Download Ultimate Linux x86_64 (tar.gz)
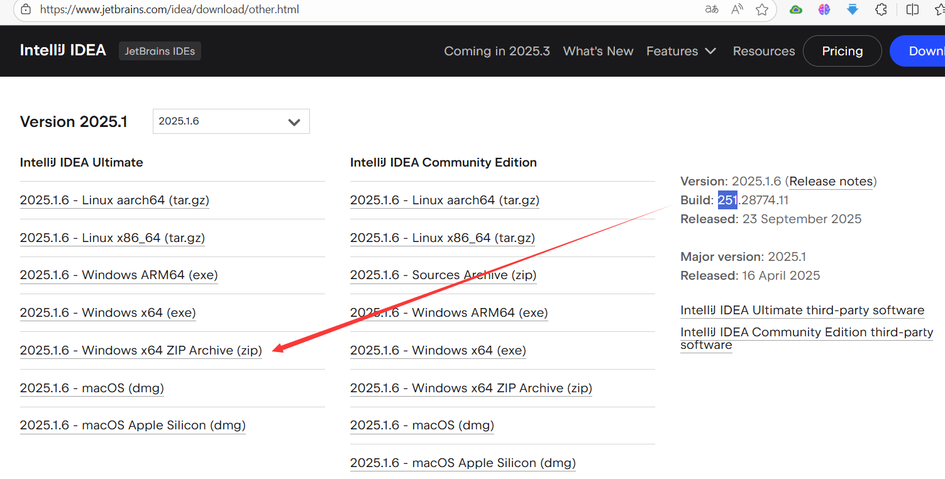Screen dimensions: 945x479 (113, 238)
